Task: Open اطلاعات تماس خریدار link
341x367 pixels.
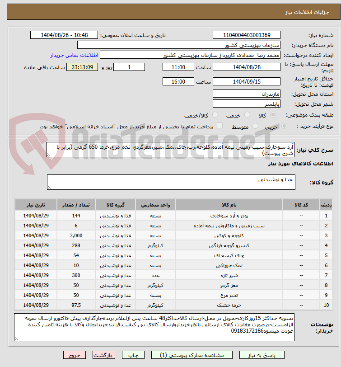Action: point(75,55)
